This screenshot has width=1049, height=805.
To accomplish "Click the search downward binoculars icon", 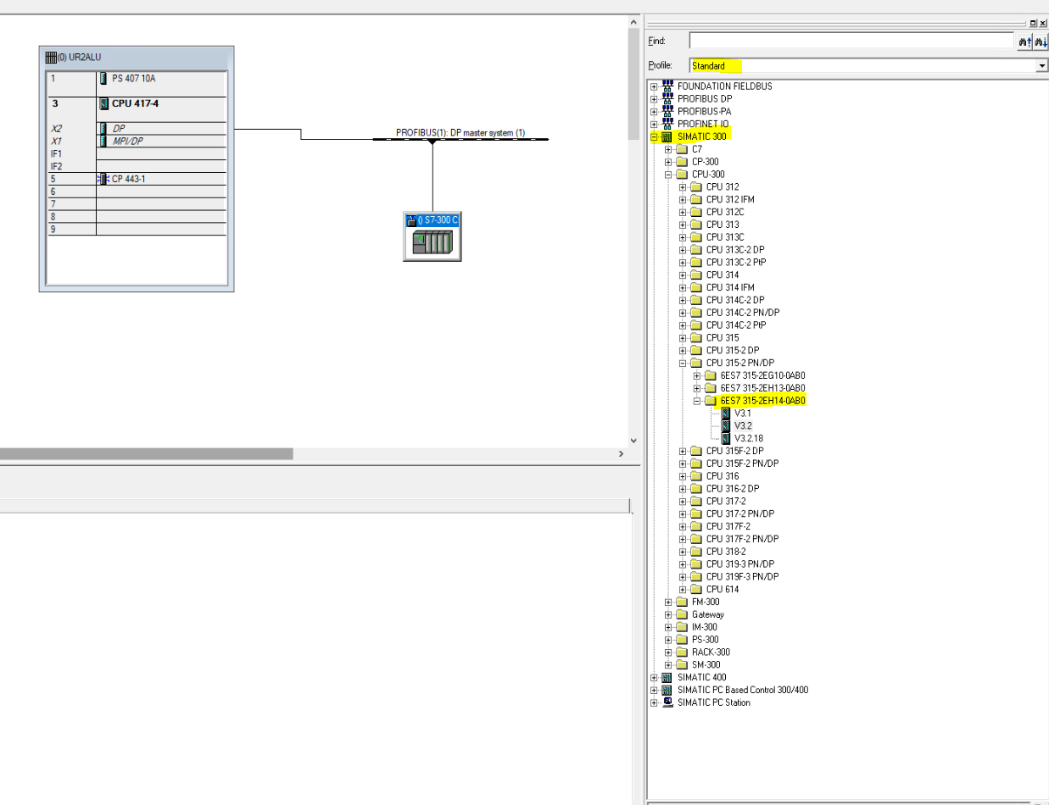I will click(x=1041, y=42).
